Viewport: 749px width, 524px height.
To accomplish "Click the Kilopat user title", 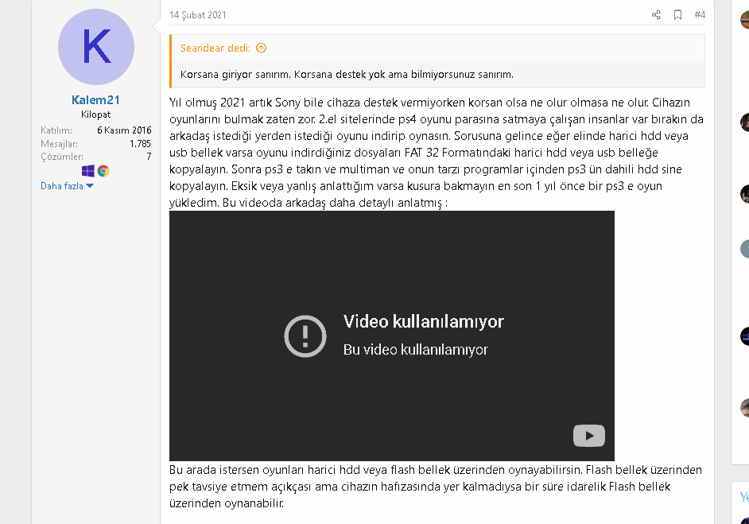I will click(x=95, y=115).
